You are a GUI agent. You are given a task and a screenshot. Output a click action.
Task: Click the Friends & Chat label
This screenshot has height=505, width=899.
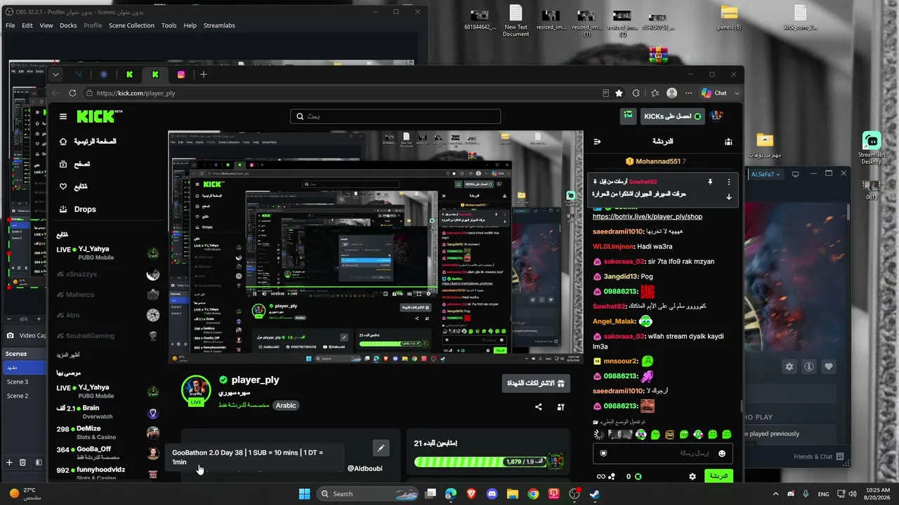(x=813, y=457)
